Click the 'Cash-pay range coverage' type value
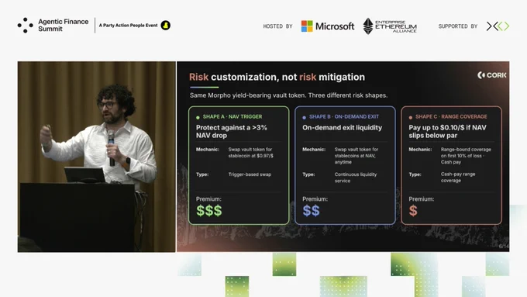Viewport: 527px width, 297px height. point(458,178)
